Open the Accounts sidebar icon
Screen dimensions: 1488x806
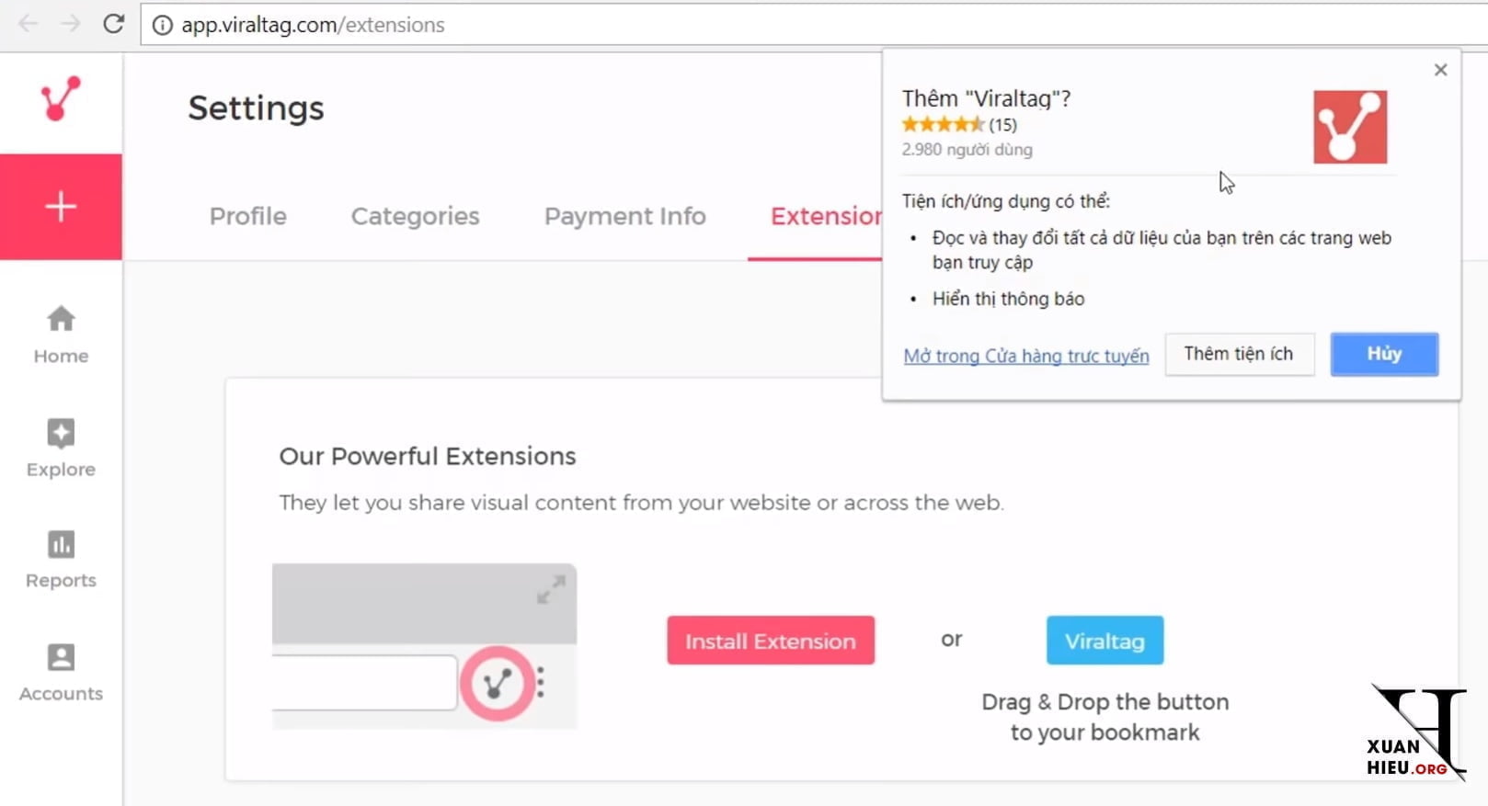(61, 658)
